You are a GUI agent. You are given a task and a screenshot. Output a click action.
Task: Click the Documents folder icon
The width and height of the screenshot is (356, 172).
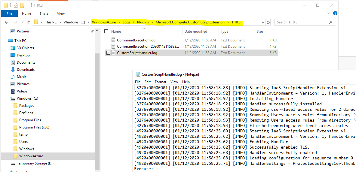pos(13,62)
